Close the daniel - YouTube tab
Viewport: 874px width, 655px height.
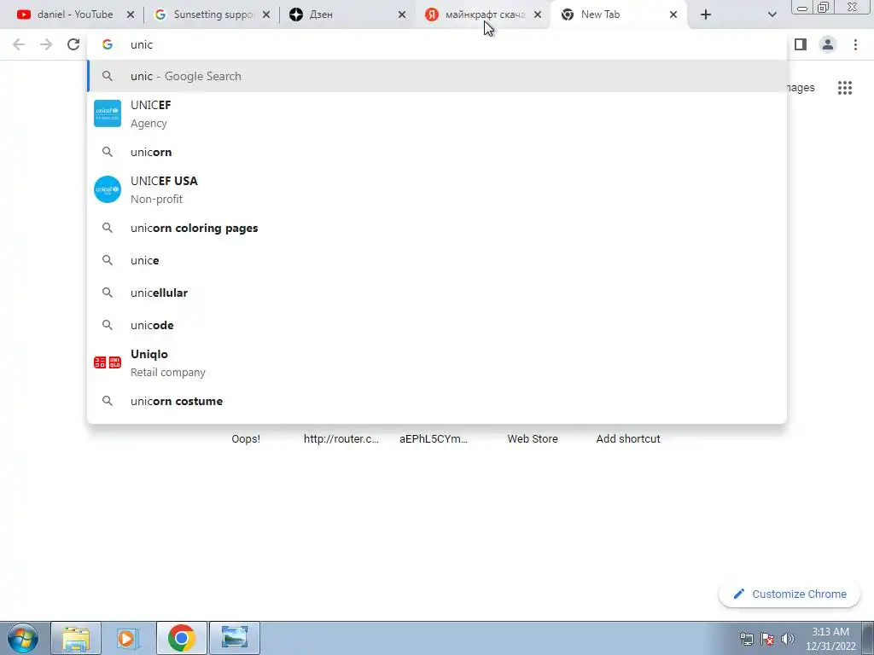click(x=131, y=14)
